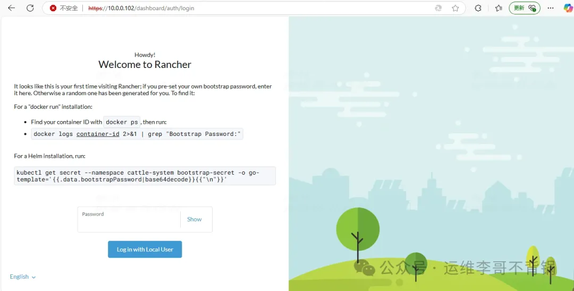Open the browser extensions puzzle icon
The image size is (574, 291).
tap(478, 8)
